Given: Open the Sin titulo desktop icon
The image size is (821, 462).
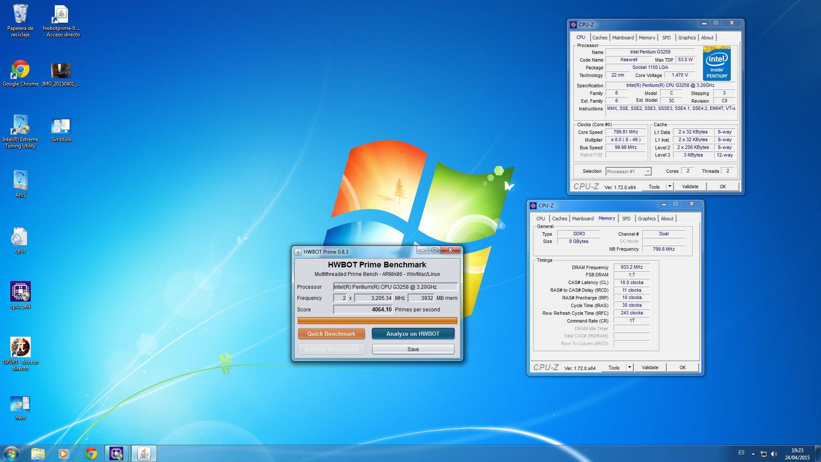Looking at the screenshot, I should (61, 129).
